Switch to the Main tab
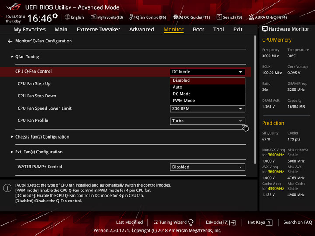The height and width of the screenshot is (236, 315). tap(61, 30)
